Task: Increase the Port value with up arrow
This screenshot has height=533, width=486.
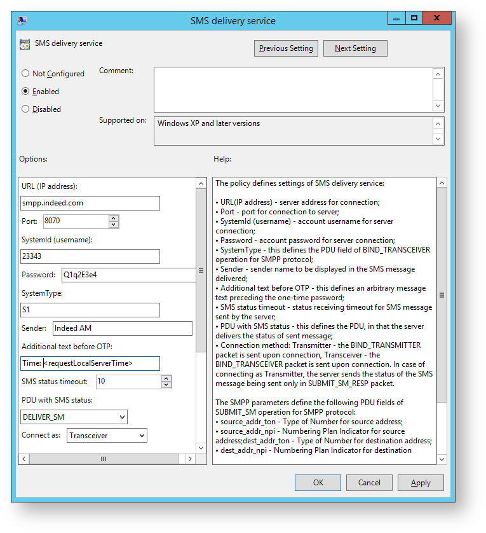Action: point(114,218)
